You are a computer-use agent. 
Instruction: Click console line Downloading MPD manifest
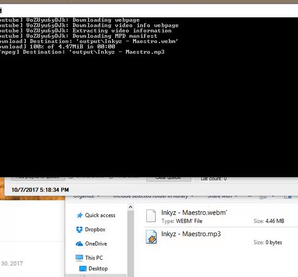point(78,36)
